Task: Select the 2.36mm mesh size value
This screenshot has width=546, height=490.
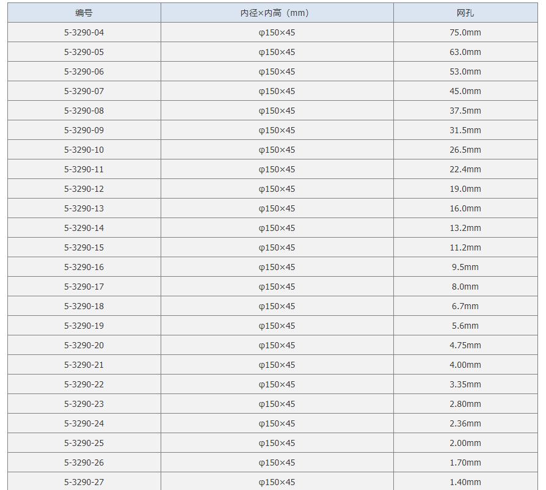Action: point(465,423)
